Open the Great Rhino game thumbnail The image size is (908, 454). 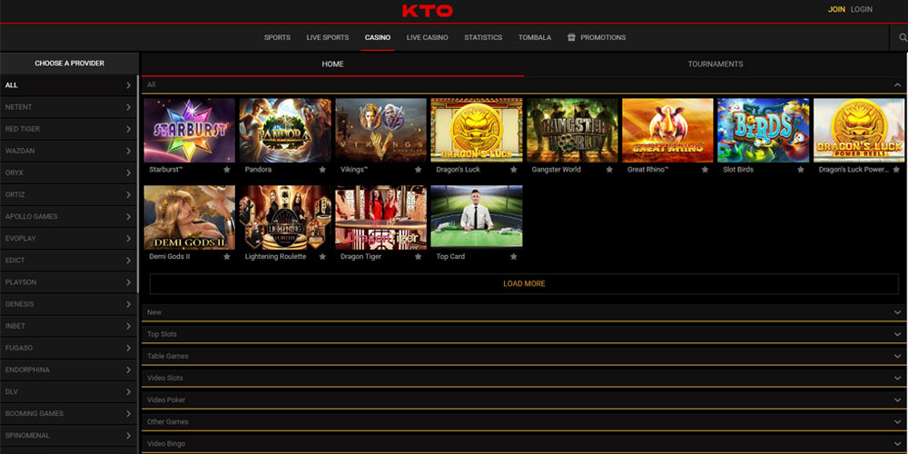click(x=666, y=130)
